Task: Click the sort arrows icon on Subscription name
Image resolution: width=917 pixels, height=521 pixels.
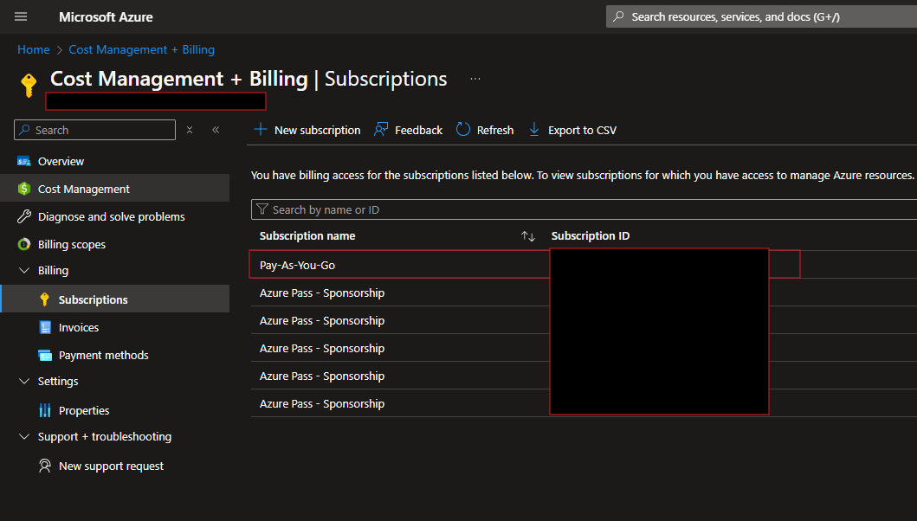Action: 528,236
